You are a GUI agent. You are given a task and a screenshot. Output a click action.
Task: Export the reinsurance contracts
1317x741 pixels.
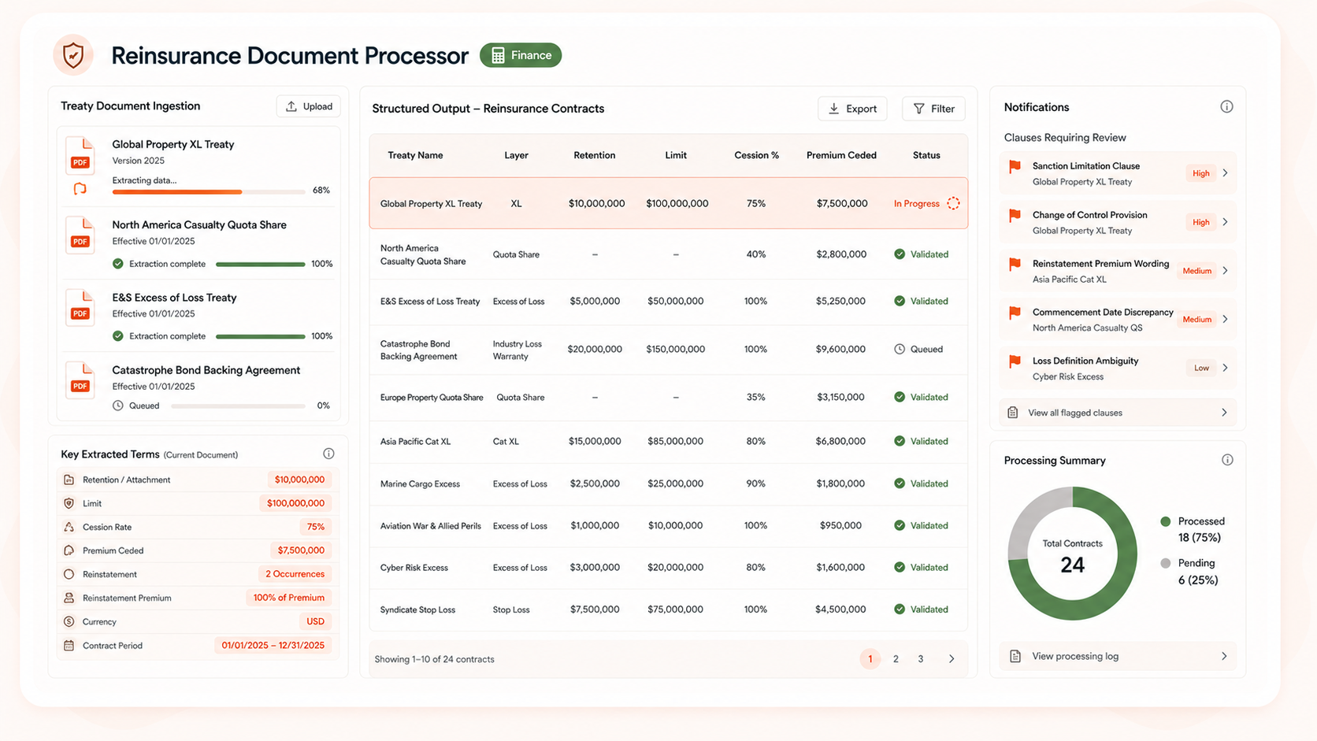click(852, 109)
